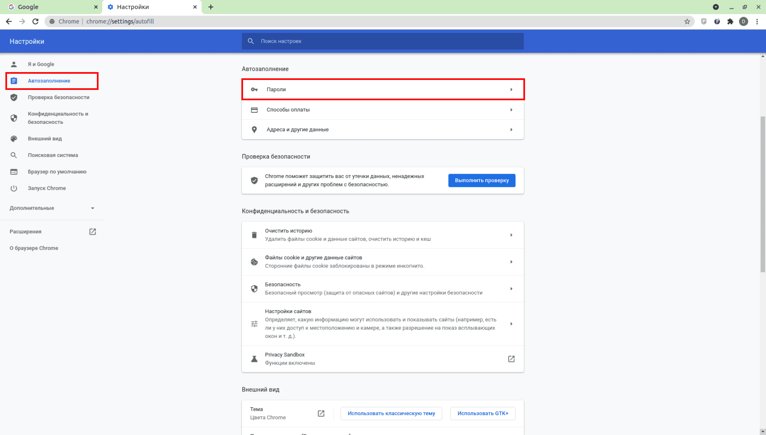766x435 pixels.
Task: Open the Адреса и другие данные row
Action: 383,130
